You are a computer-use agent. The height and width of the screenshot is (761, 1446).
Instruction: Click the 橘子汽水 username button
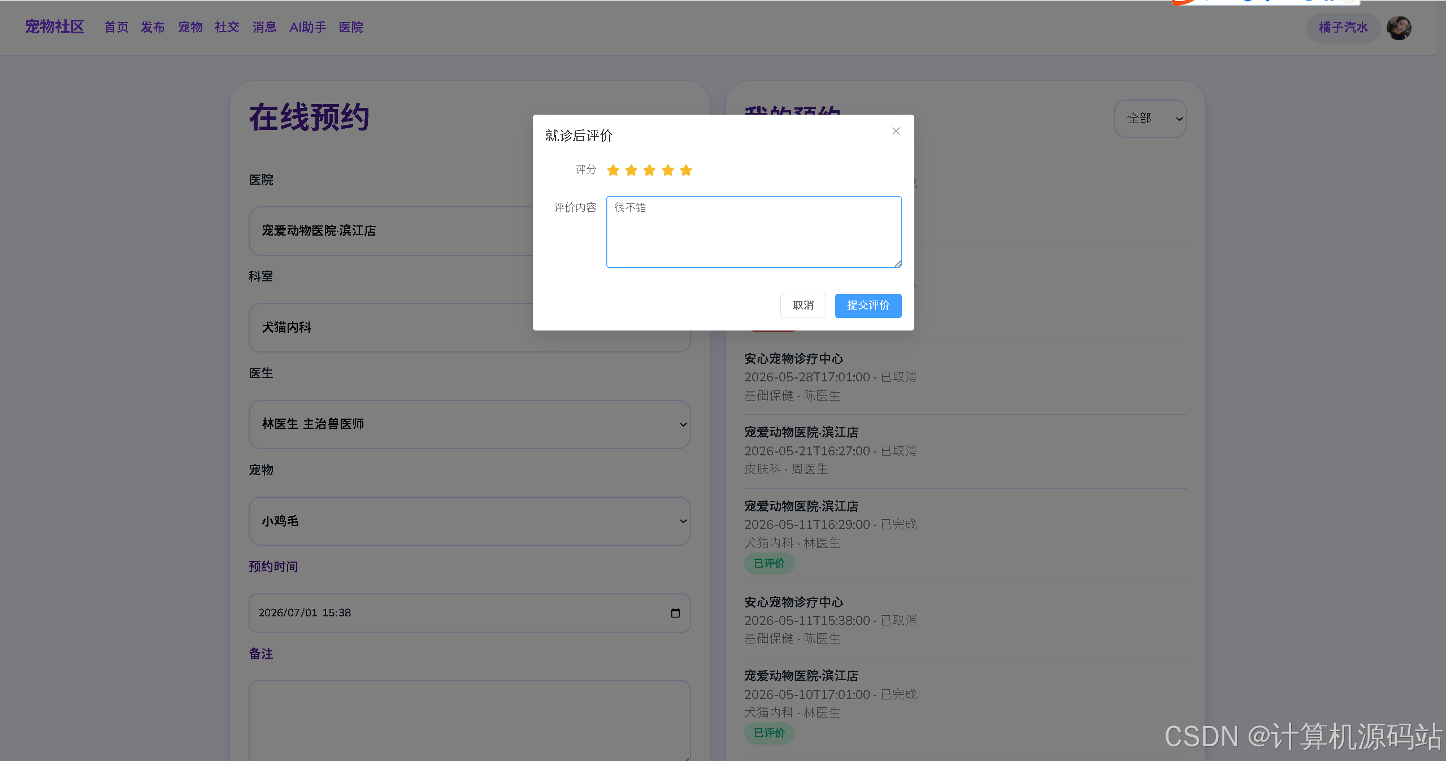(1343, 28)
